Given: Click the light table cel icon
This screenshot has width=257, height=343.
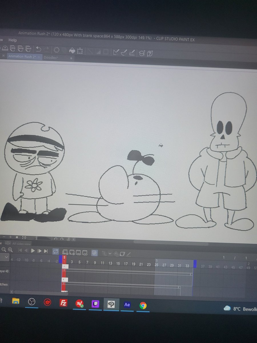Looking at the screenshot, I should point(122,254).
